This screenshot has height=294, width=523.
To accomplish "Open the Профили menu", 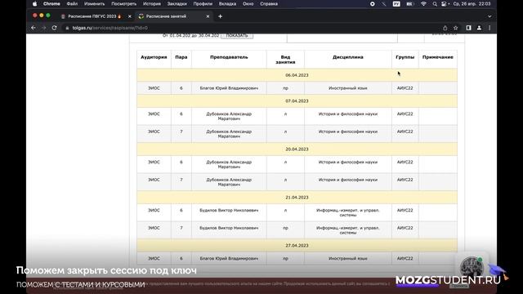I will tap(203, 4).
